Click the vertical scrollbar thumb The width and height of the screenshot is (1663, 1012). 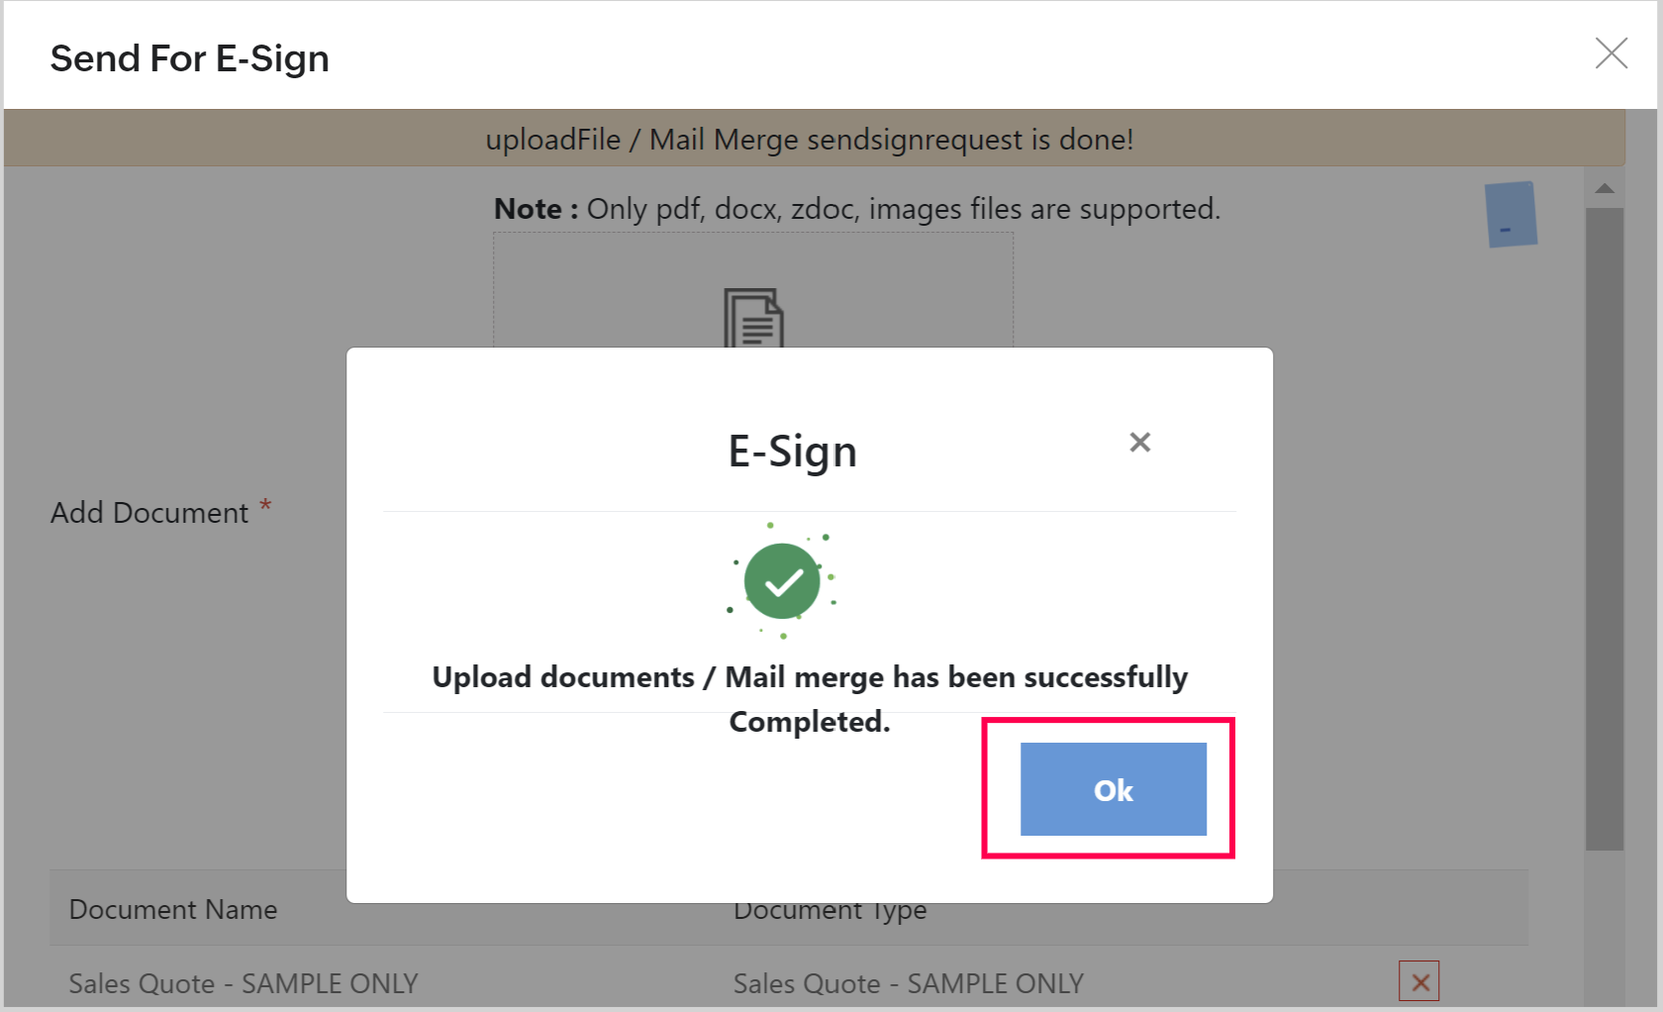1605,525
